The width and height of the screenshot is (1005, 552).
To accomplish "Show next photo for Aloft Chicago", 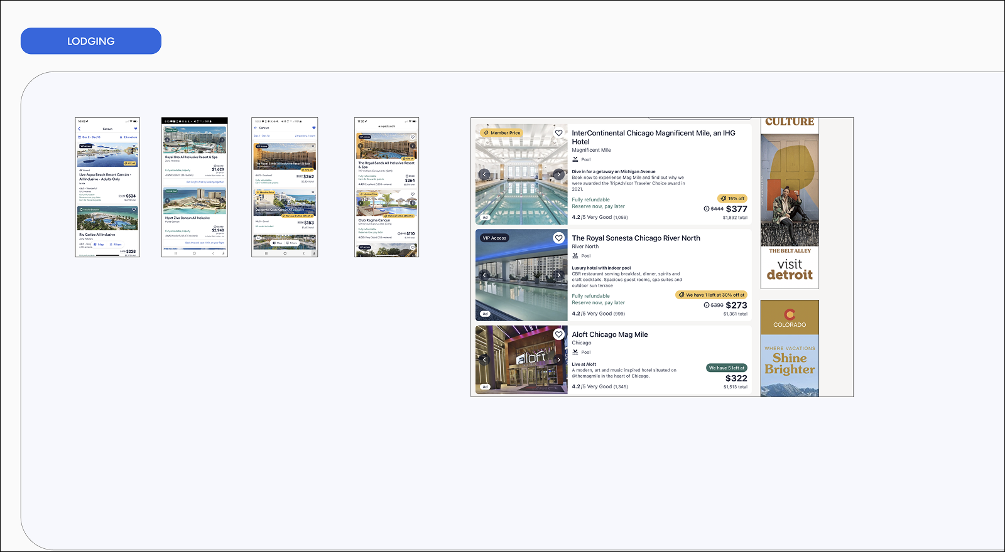I will pyautogui.click(x=558, y=359).
